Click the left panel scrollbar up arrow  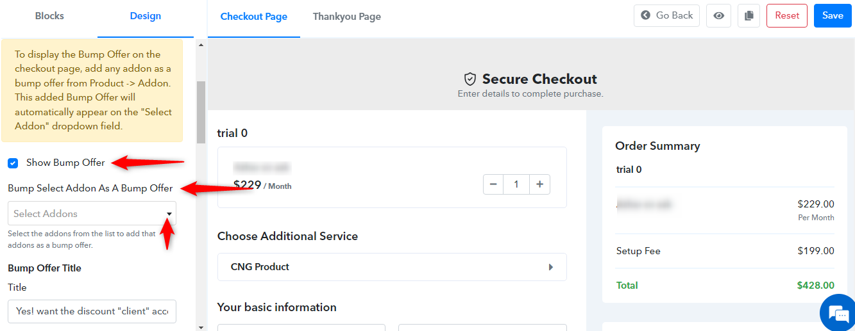pos(201,44)
